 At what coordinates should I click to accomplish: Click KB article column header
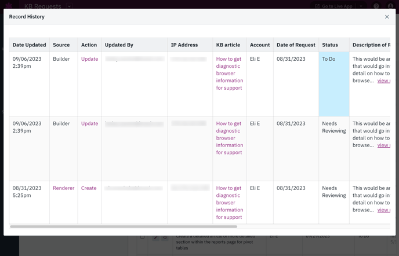tap(230, 45)
